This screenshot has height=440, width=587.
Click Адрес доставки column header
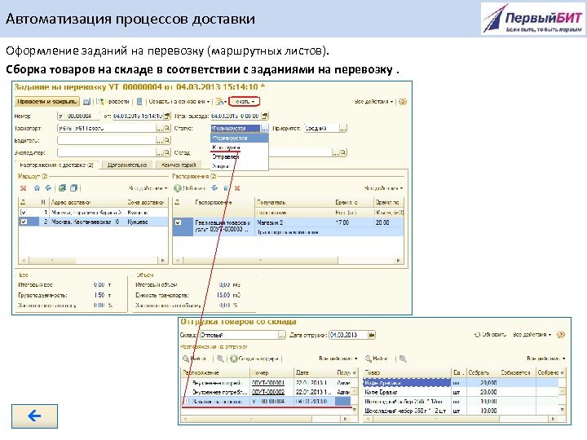(x=87, y=202)
